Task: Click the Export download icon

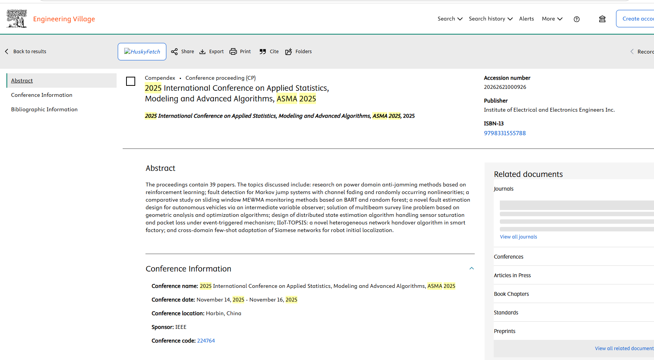Action: 202,52
